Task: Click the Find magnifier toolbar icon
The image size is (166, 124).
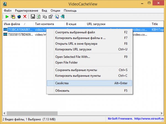Action: pyautogui.click(x=57, y=17)
